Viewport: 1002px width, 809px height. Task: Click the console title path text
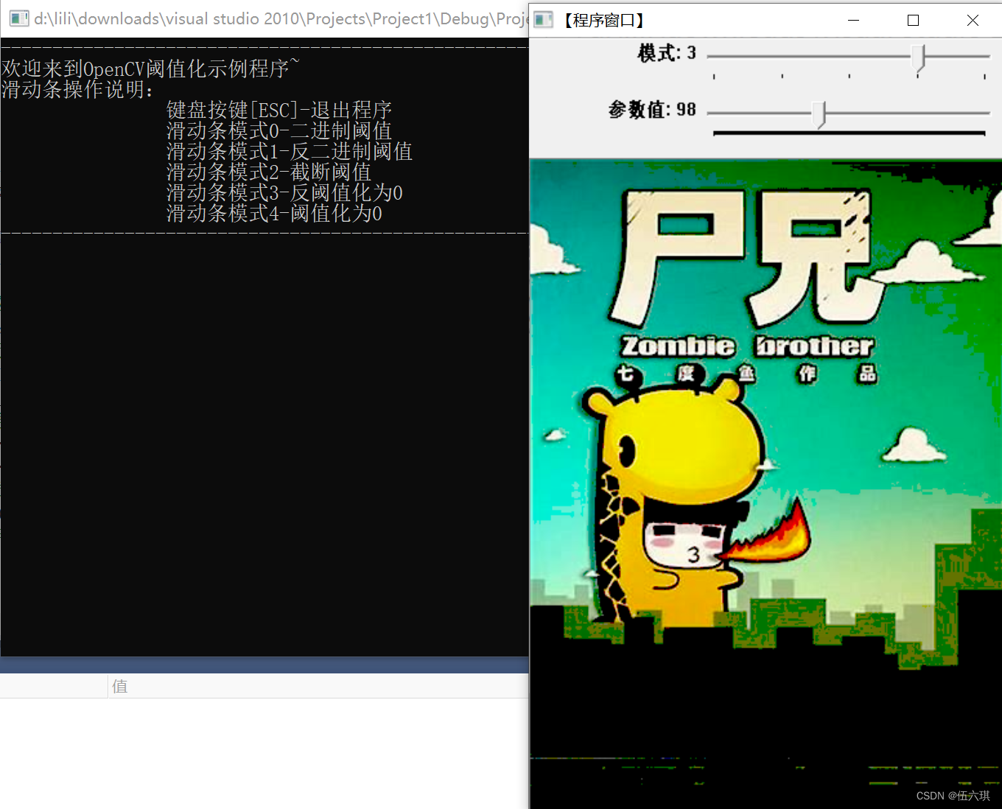tap(281, 18)
